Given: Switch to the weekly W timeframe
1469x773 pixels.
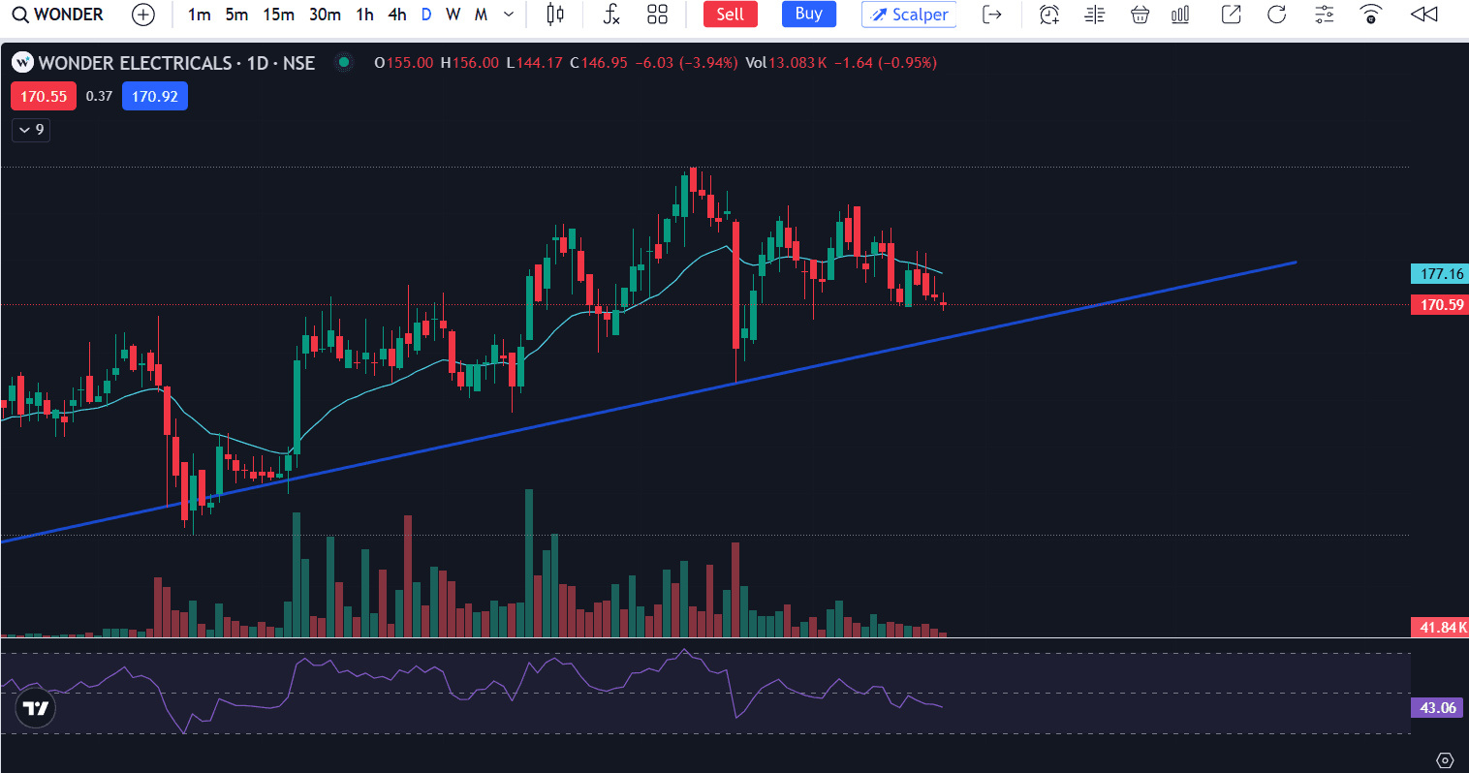Looking at the screenshot, I should (x=453, y=15).
